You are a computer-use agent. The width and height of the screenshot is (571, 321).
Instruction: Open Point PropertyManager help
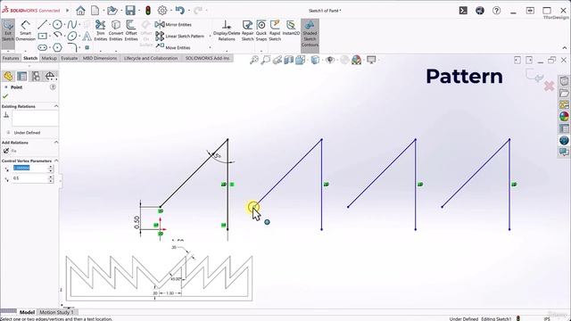tap(53, 87)
